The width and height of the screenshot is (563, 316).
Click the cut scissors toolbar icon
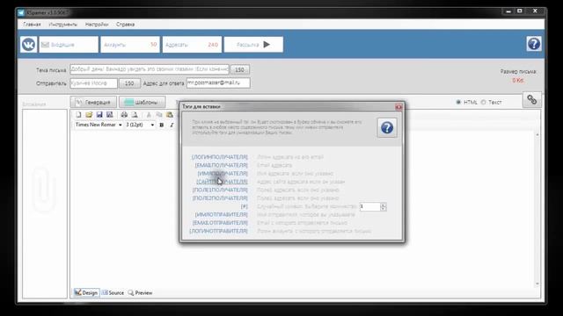click(149, 115)
